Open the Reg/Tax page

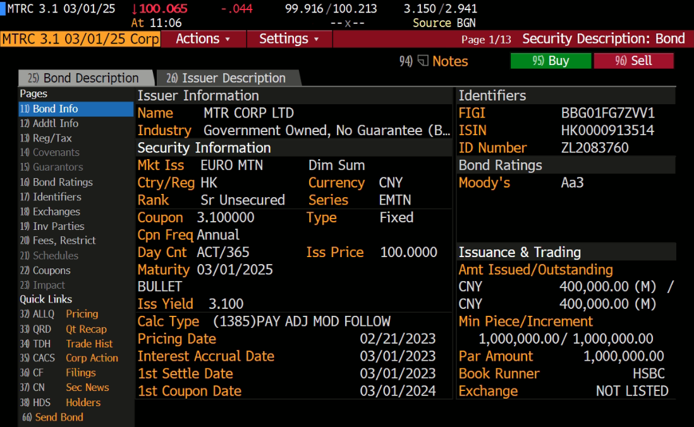(46, 138)
